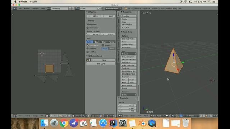Collapse the Translate operator panel
The width and height of the screenshot is (230, 129).
(119, 98)
